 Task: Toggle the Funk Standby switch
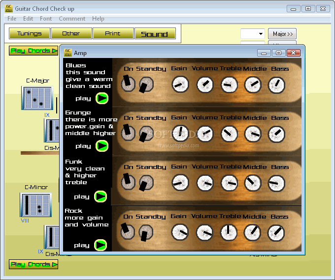[146, 183]
